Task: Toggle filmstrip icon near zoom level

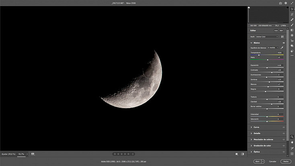Action: point(33,154)
